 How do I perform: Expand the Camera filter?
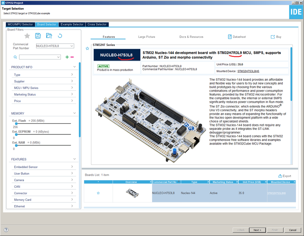click(72, 180)
